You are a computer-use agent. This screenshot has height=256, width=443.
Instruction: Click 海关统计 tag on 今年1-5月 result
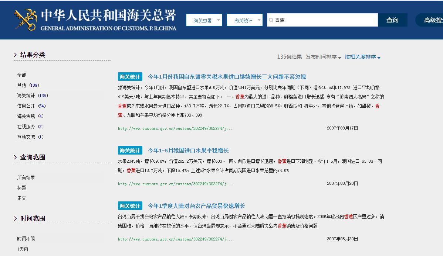[130, 151]
